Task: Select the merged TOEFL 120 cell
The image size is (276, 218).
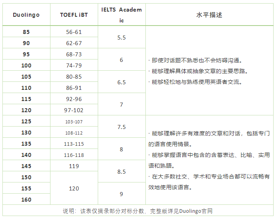Action: tap(74, 188)
